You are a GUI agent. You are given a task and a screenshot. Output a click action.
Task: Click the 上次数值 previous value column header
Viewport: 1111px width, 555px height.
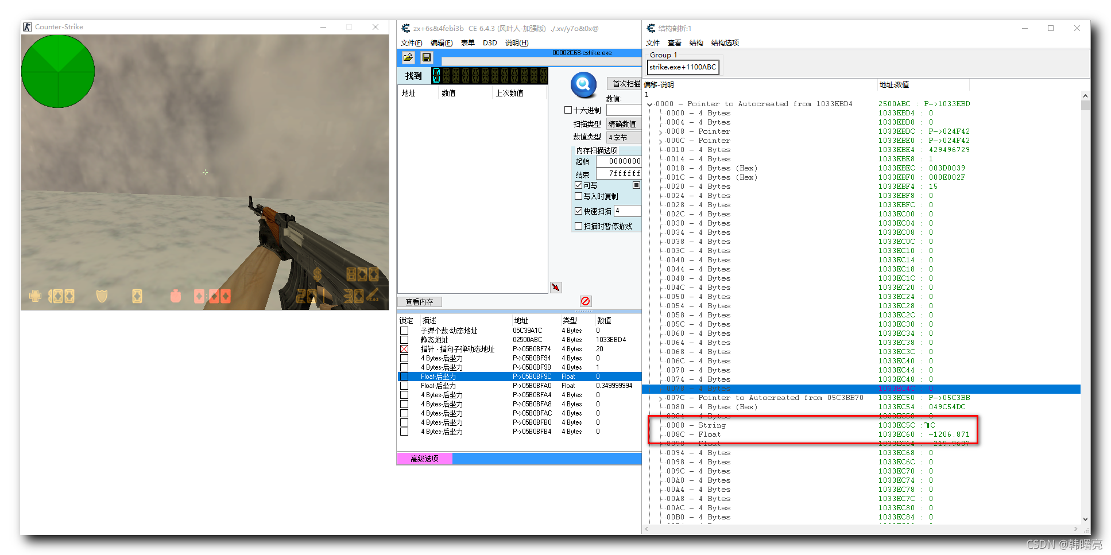pyautogui.click(x=509, y=93)
